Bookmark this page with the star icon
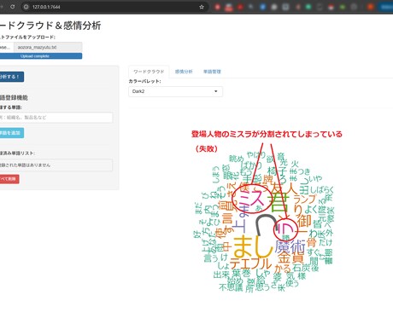 pyautogui.click(x=202, y=7)
